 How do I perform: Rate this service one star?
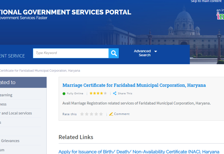82,114
